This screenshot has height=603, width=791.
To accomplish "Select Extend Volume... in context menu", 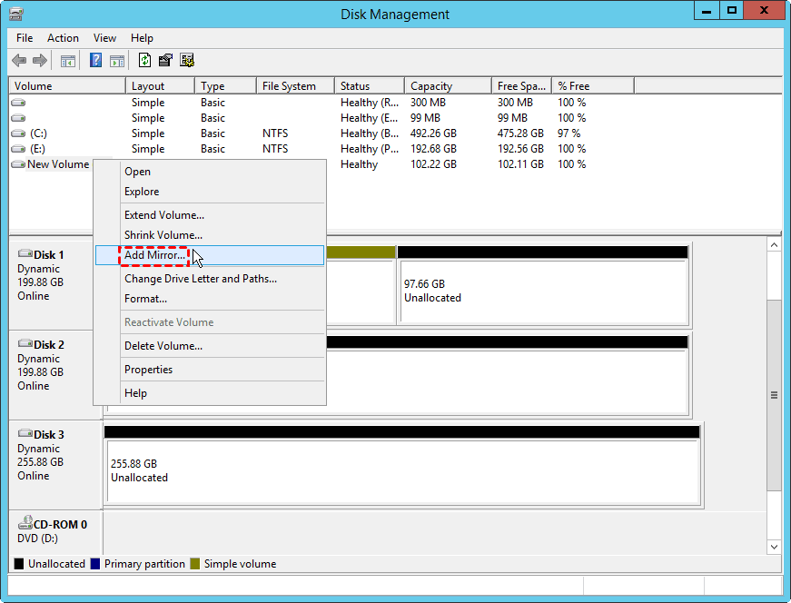I will pyautogui.click(x=163, y=215).
